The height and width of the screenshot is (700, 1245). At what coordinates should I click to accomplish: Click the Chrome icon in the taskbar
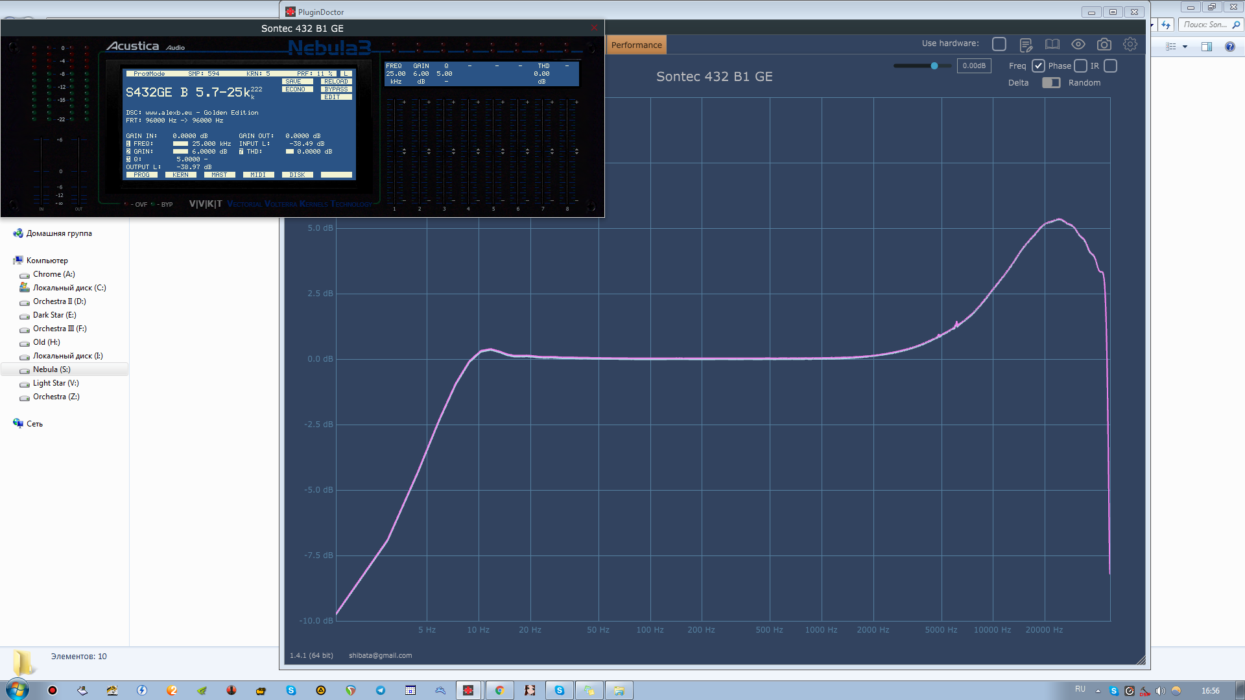[499, 690]
